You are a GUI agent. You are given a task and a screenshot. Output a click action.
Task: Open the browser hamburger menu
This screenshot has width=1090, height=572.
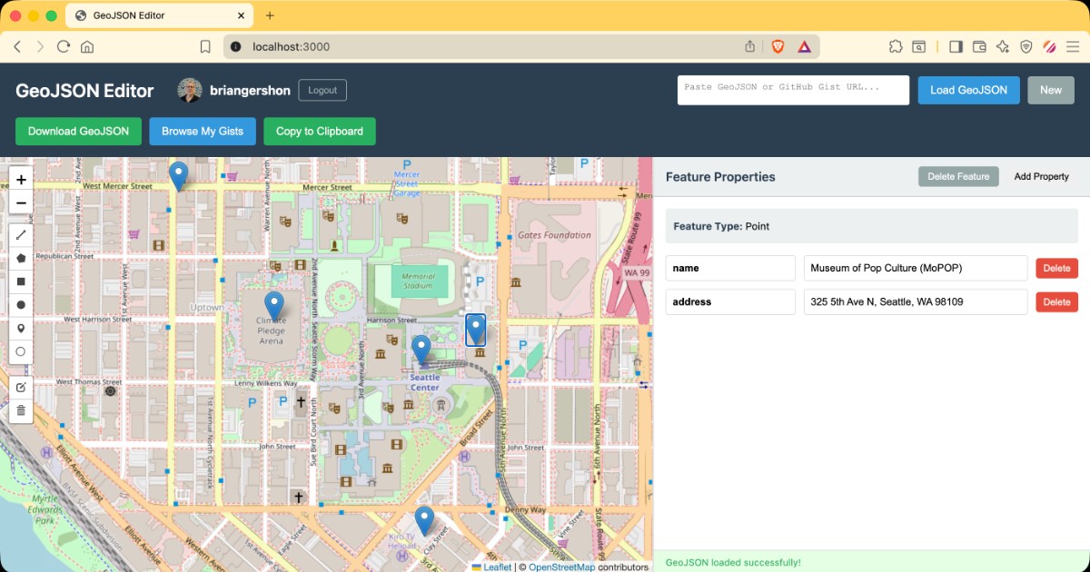click(x=1072, y=46)
